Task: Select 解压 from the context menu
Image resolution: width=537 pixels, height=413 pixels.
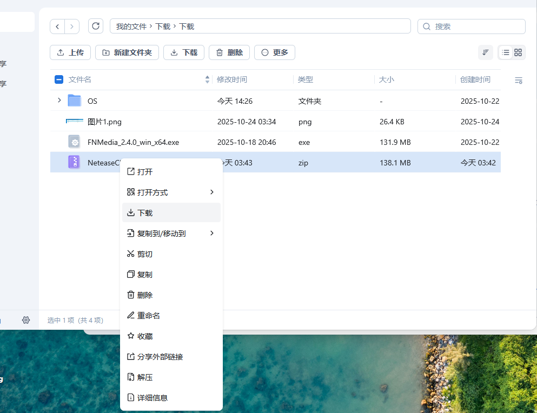Action: click(145, 377)
